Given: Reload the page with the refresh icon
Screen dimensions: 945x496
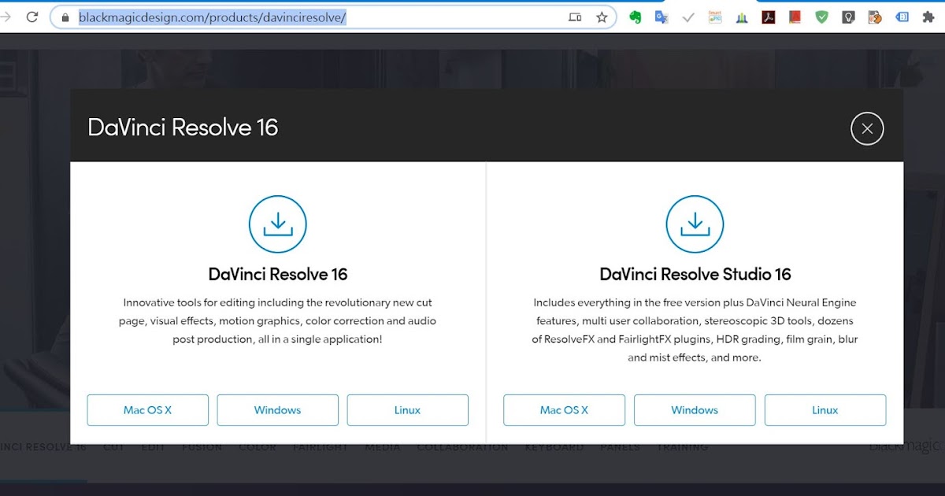Looking at the screenshot, I should [x=32, y=17].
